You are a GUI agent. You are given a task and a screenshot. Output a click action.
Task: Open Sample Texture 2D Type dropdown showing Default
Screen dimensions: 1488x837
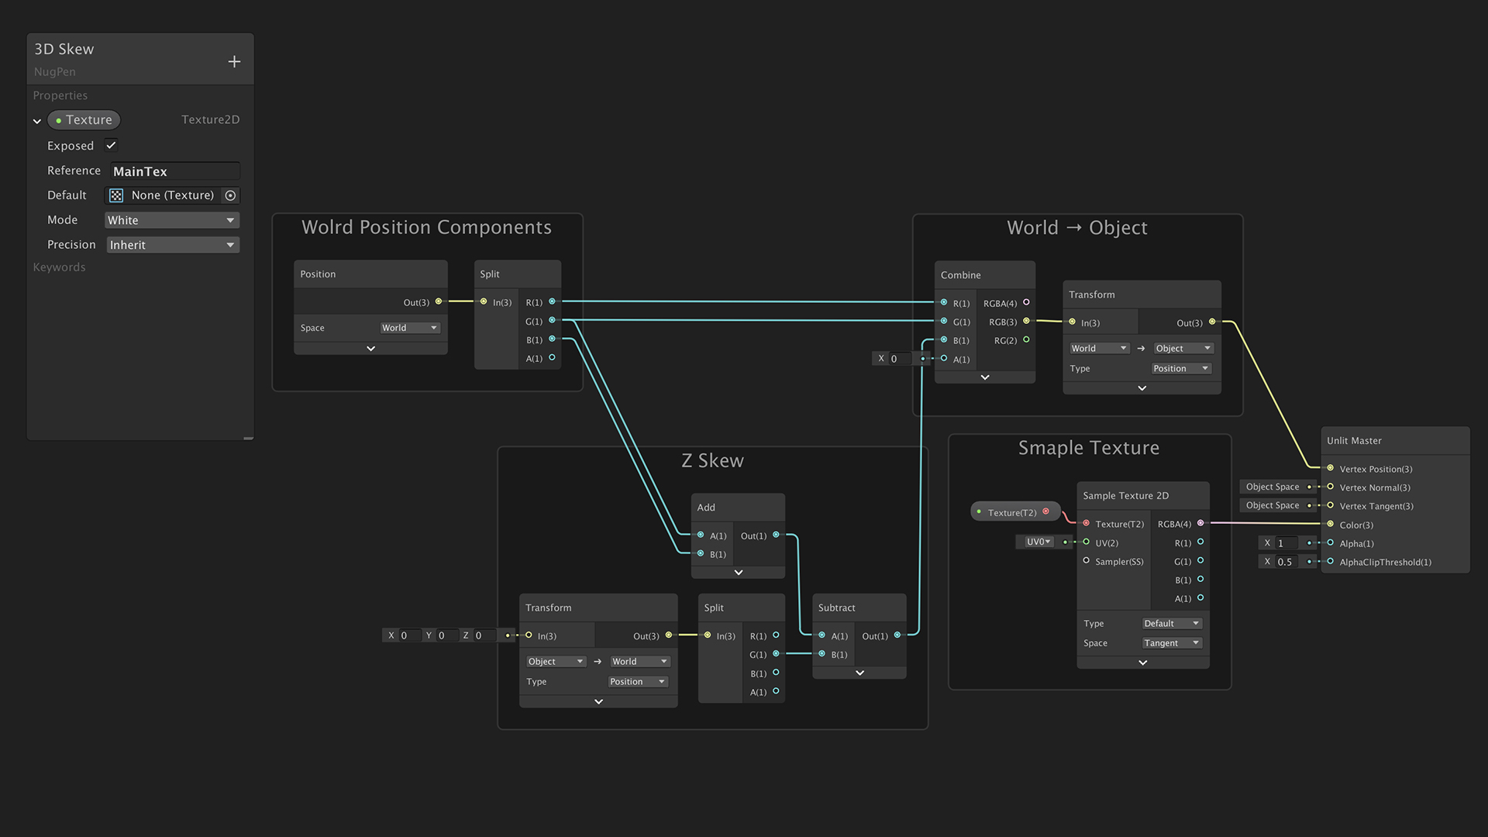point(1172,623)
